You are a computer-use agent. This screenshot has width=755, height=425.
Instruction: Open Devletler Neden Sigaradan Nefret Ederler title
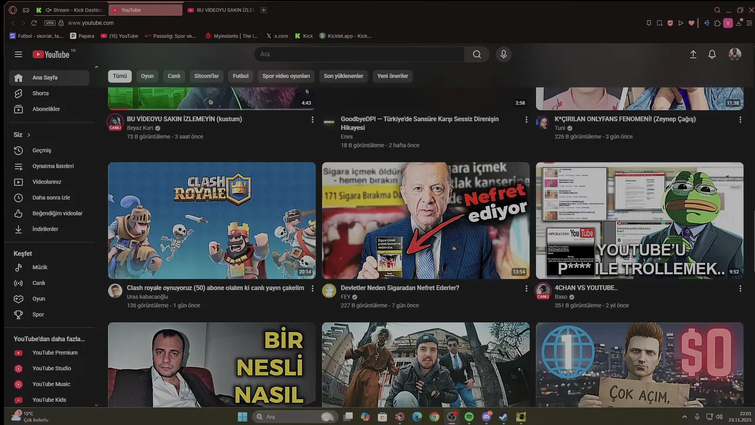(400, 288)
